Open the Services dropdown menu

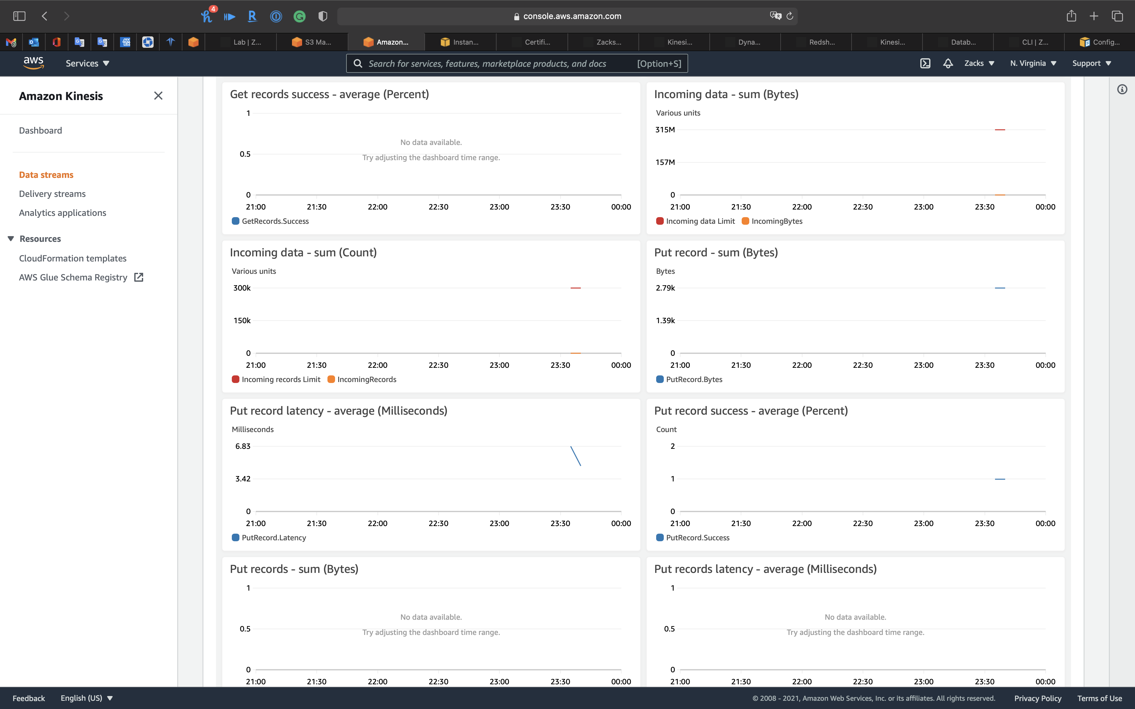(87, 63)
